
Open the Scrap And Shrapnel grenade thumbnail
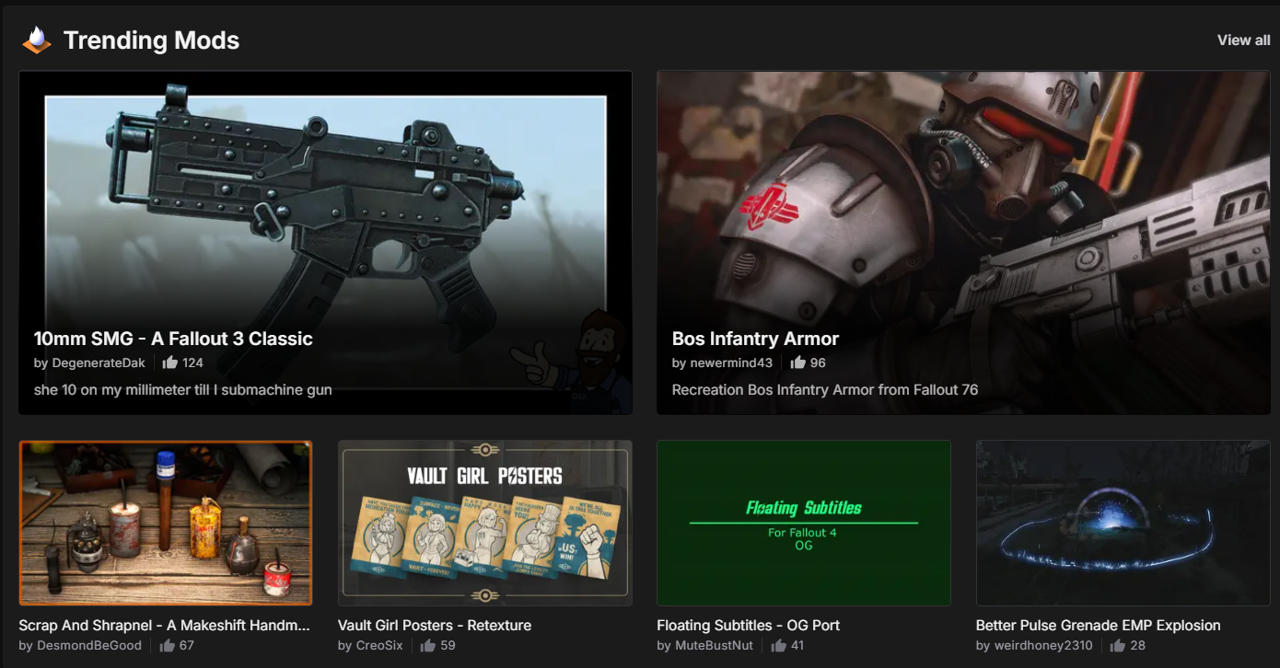coord(166,523)
